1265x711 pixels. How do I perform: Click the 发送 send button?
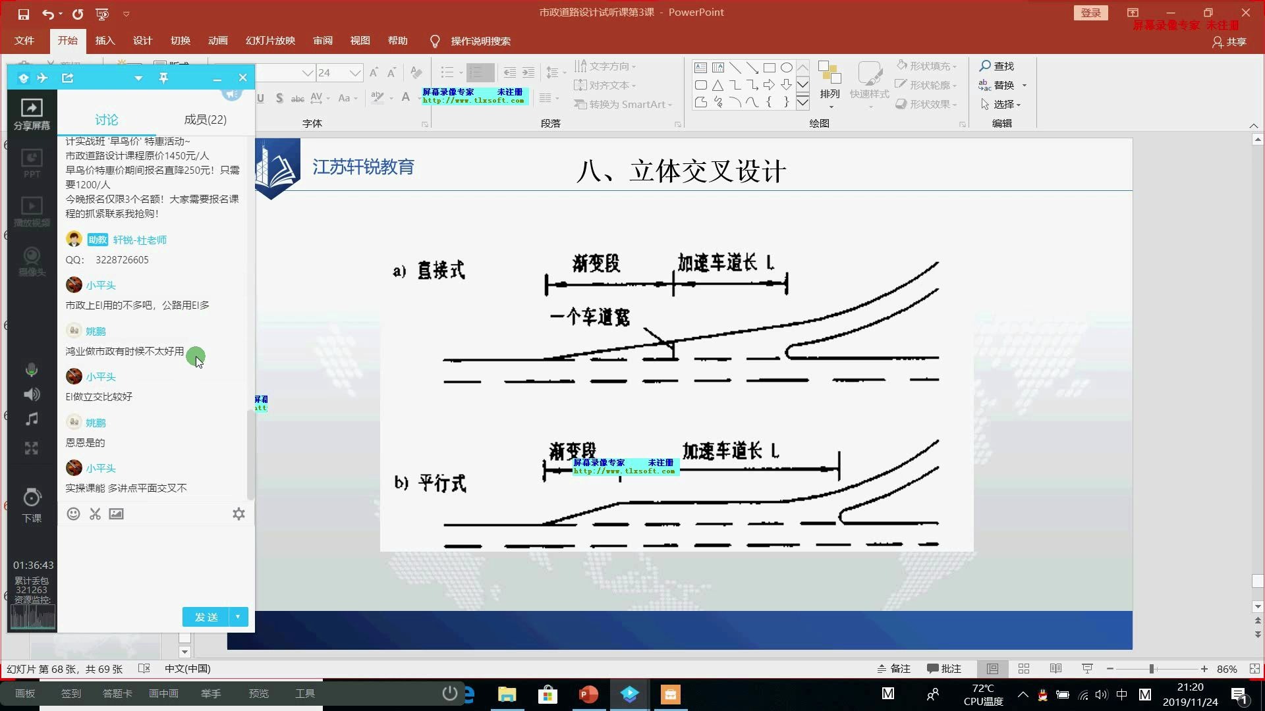(206, 617)
